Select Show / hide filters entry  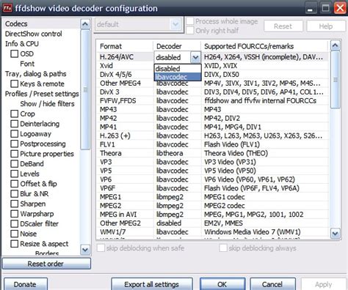[47, 104]
